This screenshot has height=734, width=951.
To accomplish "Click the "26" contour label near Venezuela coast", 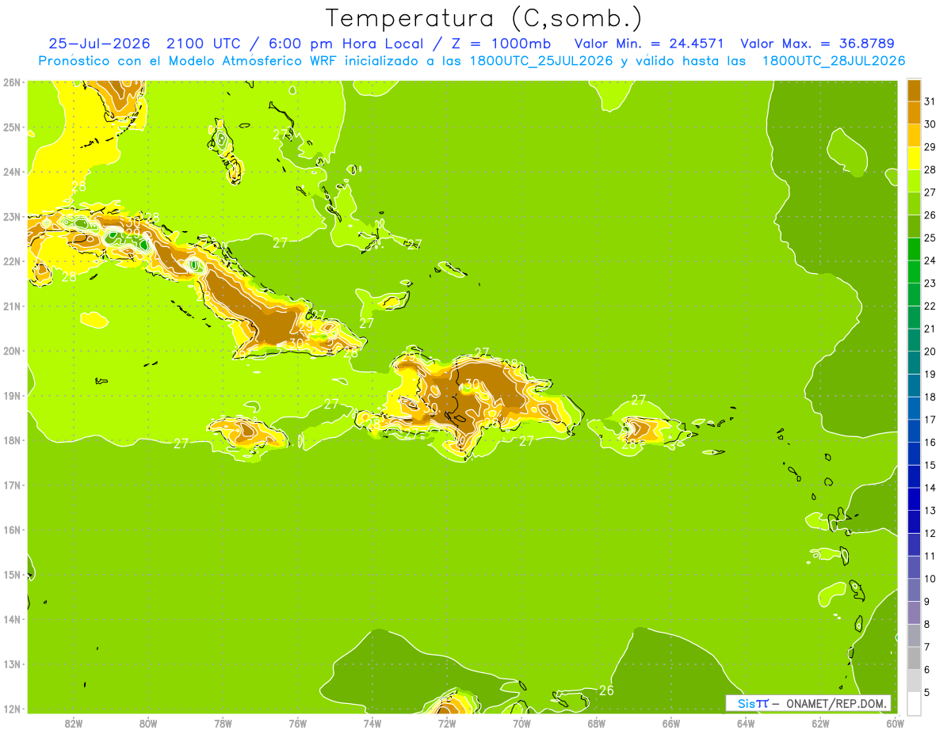I will tap(606, 690).
